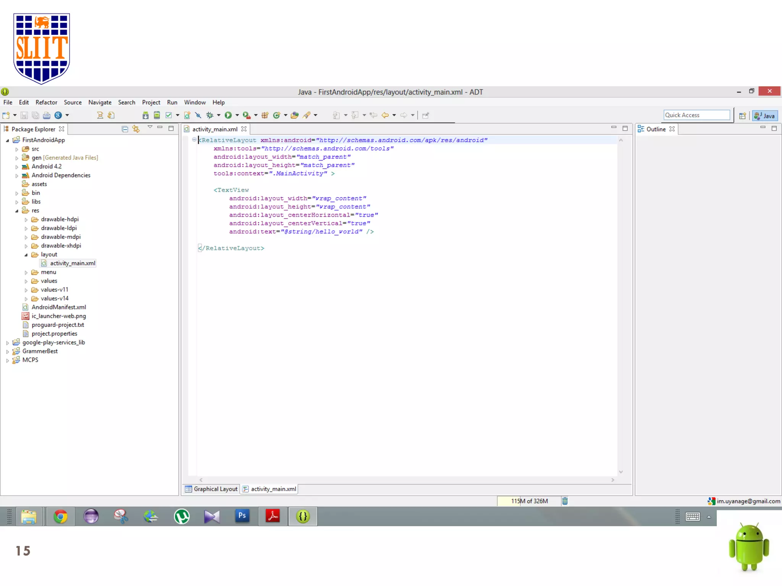Open the Run button dropdown arrow

tap(237, 115)
